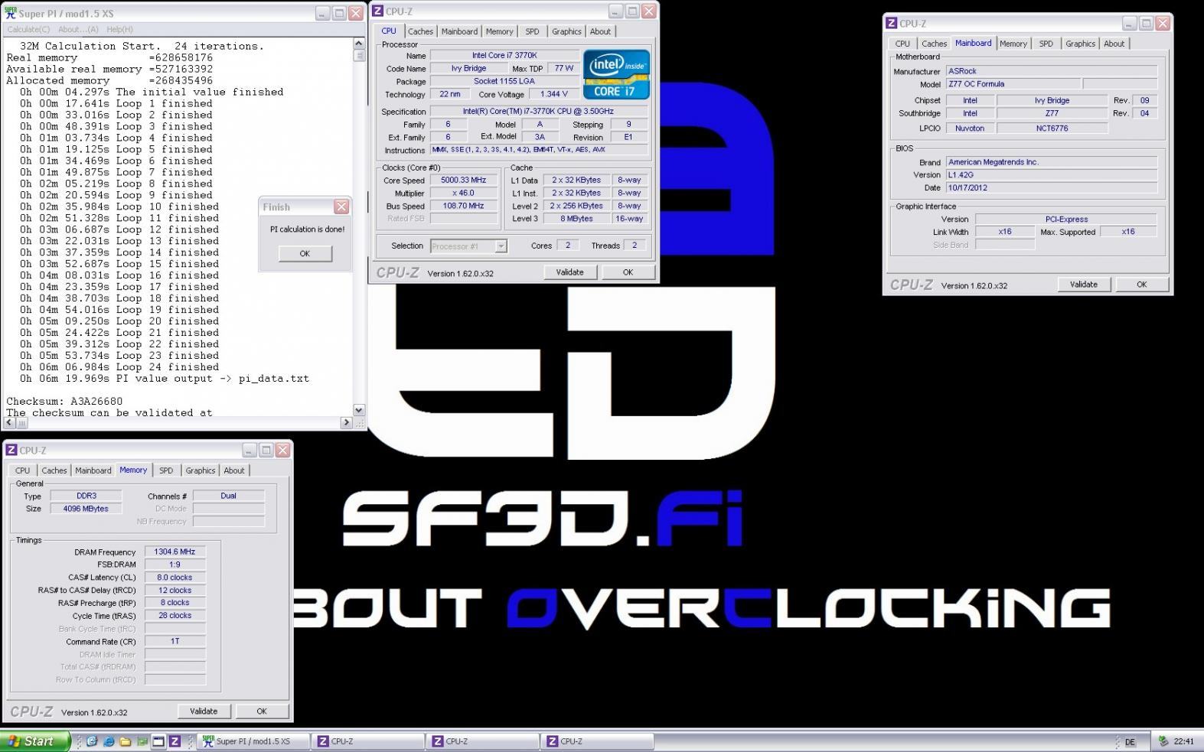Click the Loop 24 finished line
Viewport: 1204px width, 752px height.
pos(119,367)
